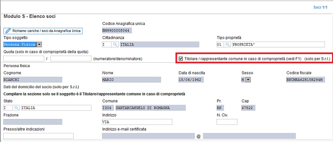Click the Quota denominatore field

click(71, 59)
